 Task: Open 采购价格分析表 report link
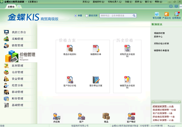161,44
